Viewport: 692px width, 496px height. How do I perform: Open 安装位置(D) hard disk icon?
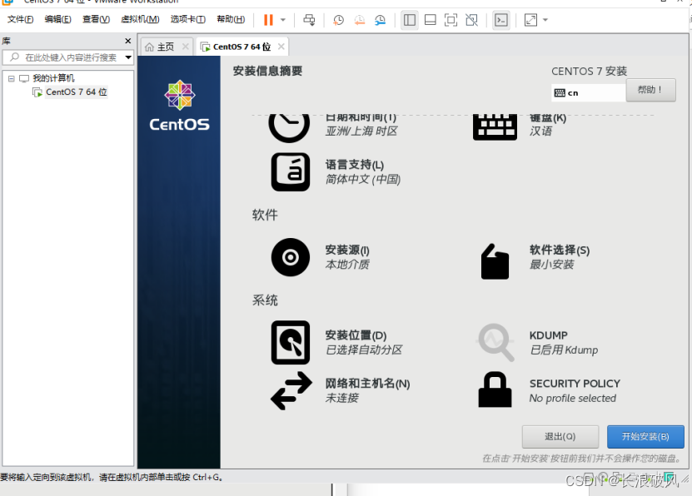pos(291,343)
